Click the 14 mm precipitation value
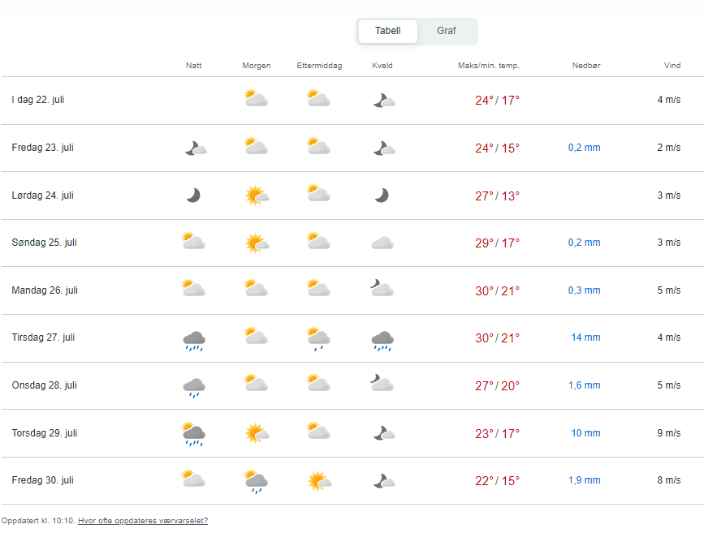This screenshot has width=704, height=546. [585, 337]
